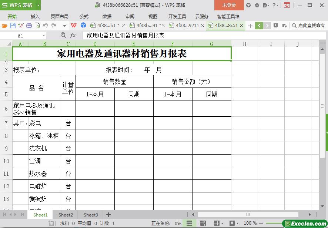Viewport: 328px width, 228px height.
Task: Toggle the right side panel handle
Action: 327,132
